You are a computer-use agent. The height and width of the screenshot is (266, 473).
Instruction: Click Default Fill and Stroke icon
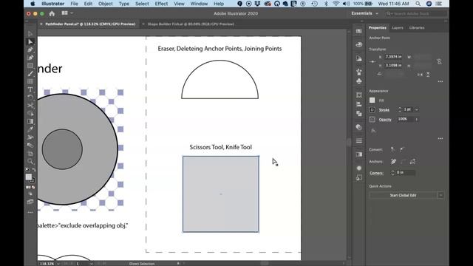pos(27,170)
